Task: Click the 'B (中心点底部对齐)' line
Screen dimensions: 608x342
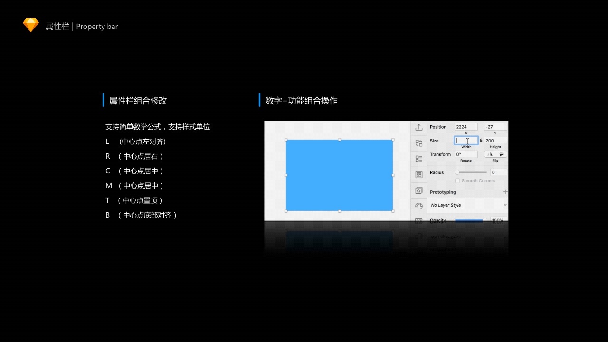Action: [x=142, y=215]
